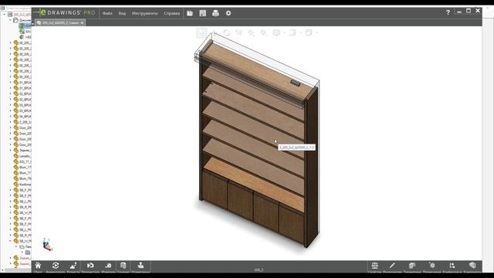Open the Инструменты menu
Image resolution: width=494 pixels, height=278 pixels.
coord(144,13)
